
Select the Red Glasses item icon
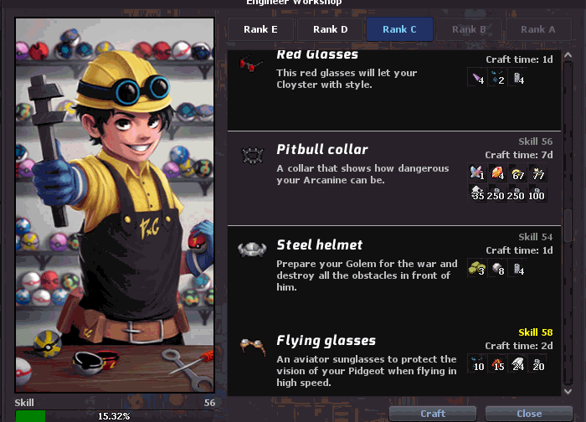tap(251, 64)
